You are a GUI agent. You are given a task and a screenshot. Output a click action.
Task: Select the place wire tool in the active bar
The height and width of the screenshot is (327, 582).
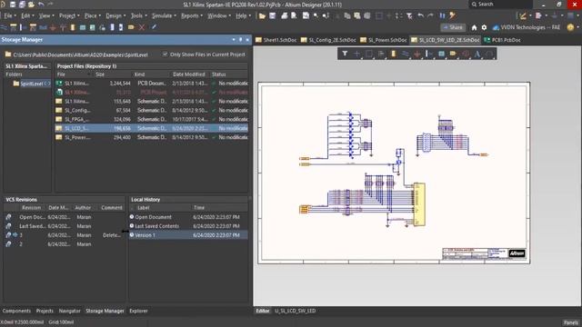coord(405,54)
